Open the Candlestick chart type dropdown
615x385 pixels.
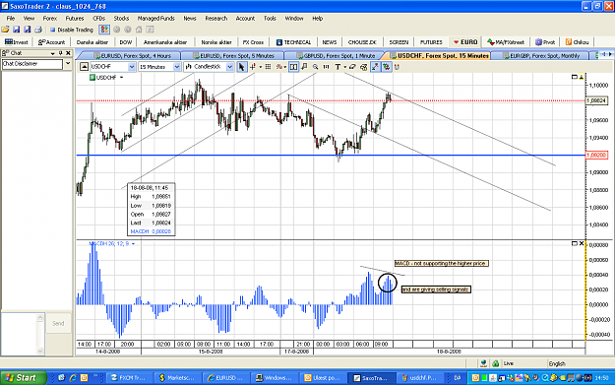pyautogui.click(x=230, y=67)
